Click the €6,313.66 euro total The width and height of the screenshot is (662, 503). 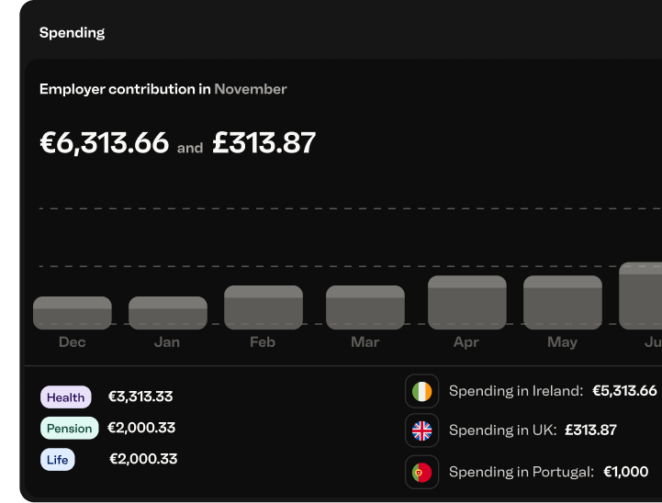(104, 143)
